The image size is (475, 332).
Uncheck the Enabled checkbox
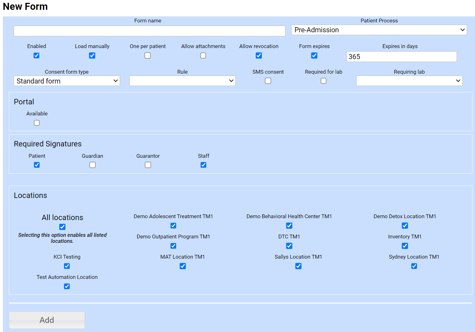pyautogui.click(x=36, y=56)
